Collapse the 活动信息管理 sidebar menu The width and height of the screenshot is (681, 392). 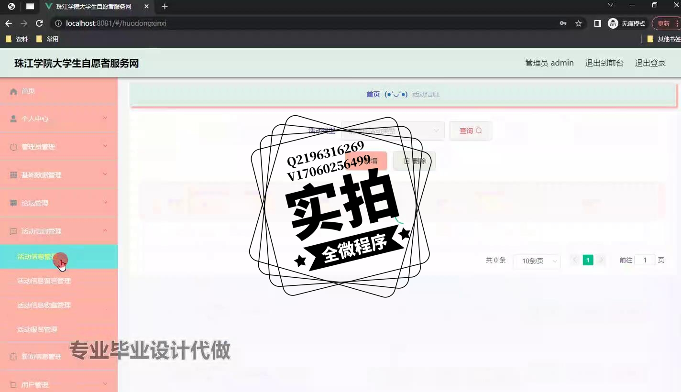(x=59, y=231)
